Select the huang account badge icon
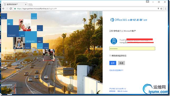170x96 pixels. (x=114, y=41)
